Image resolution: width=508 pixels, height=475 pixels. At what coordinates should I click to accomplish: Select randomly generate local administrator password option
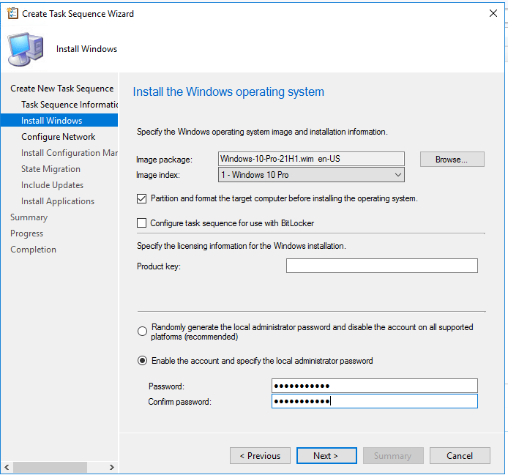142,331
